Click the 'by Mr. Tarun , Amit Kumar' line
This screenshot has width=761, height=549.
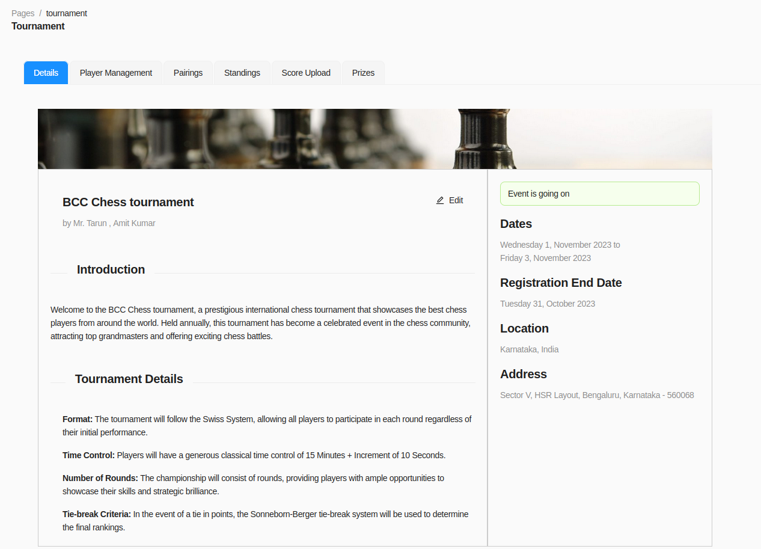[109, 223]
